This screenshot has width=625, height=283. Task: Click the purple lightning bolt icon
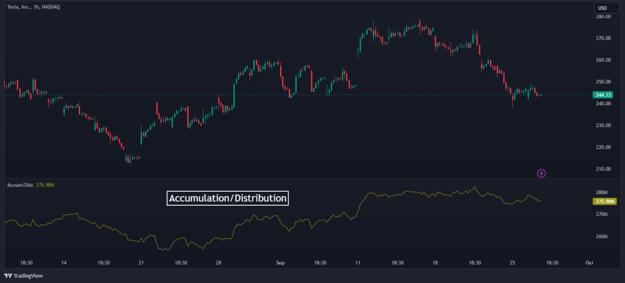click(x=541, y=173)
